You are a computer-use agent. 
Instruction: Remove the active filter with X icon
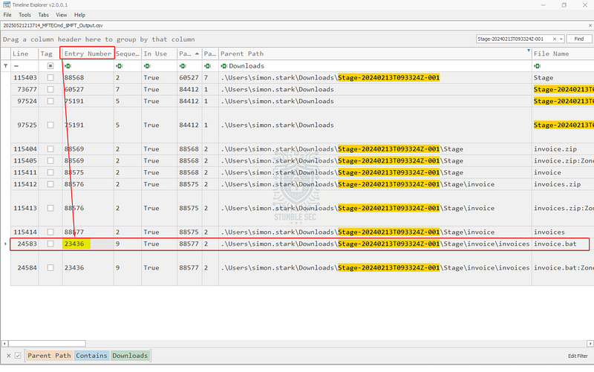point(8,356)
